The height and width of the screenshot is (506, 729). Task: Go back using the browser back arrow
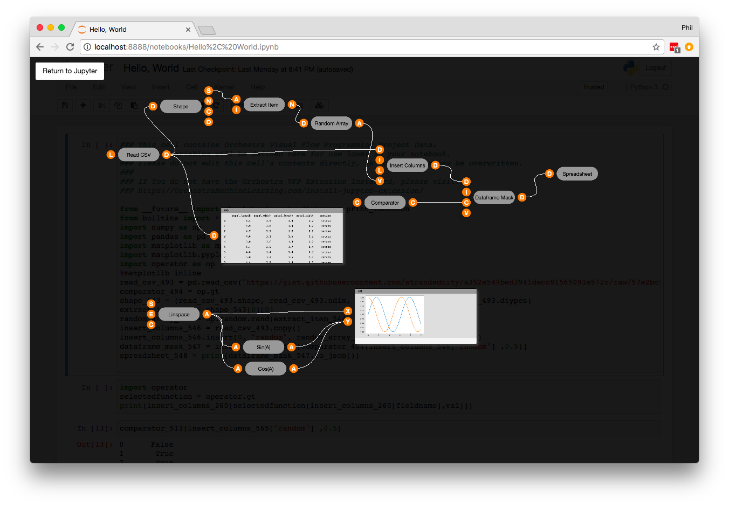click(x=40, y=47)
